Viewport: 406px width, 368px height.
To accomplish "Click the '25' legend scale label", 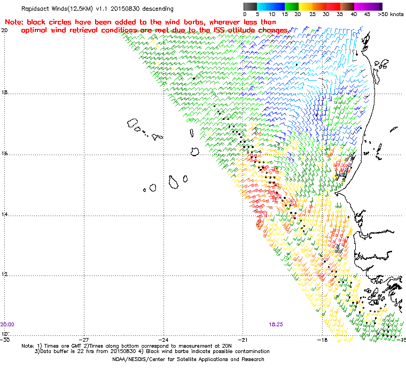I will [x=313, y=14].
